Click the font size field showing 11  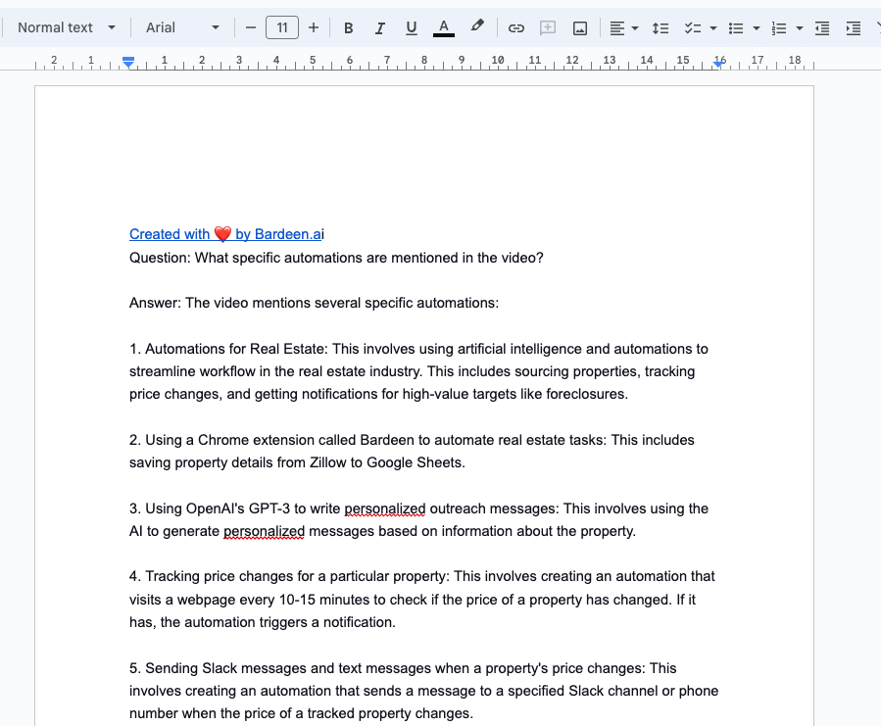click(282, 27)
